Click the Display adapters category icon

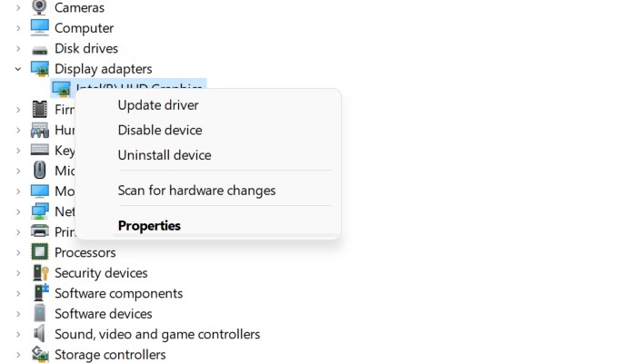[40, 69]
